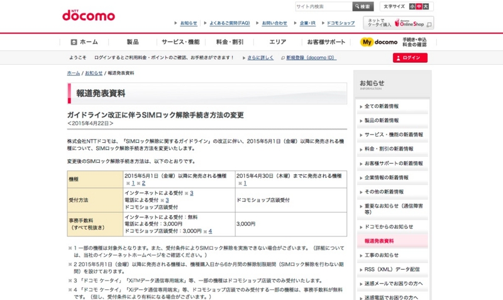Click the site search input field
Viewport: 503px width, 300px height.
(324, 6)
